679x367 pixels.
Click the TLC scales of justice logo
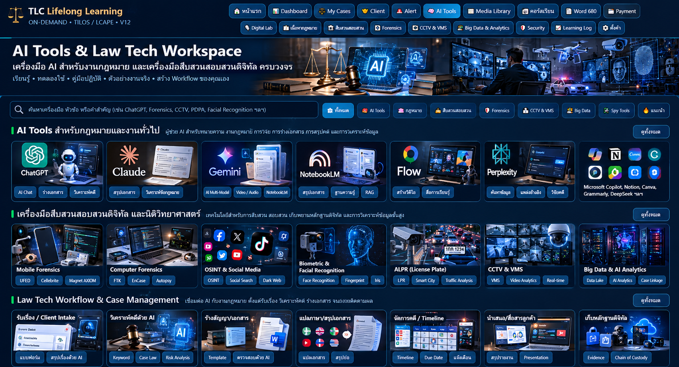click(16, 15)
